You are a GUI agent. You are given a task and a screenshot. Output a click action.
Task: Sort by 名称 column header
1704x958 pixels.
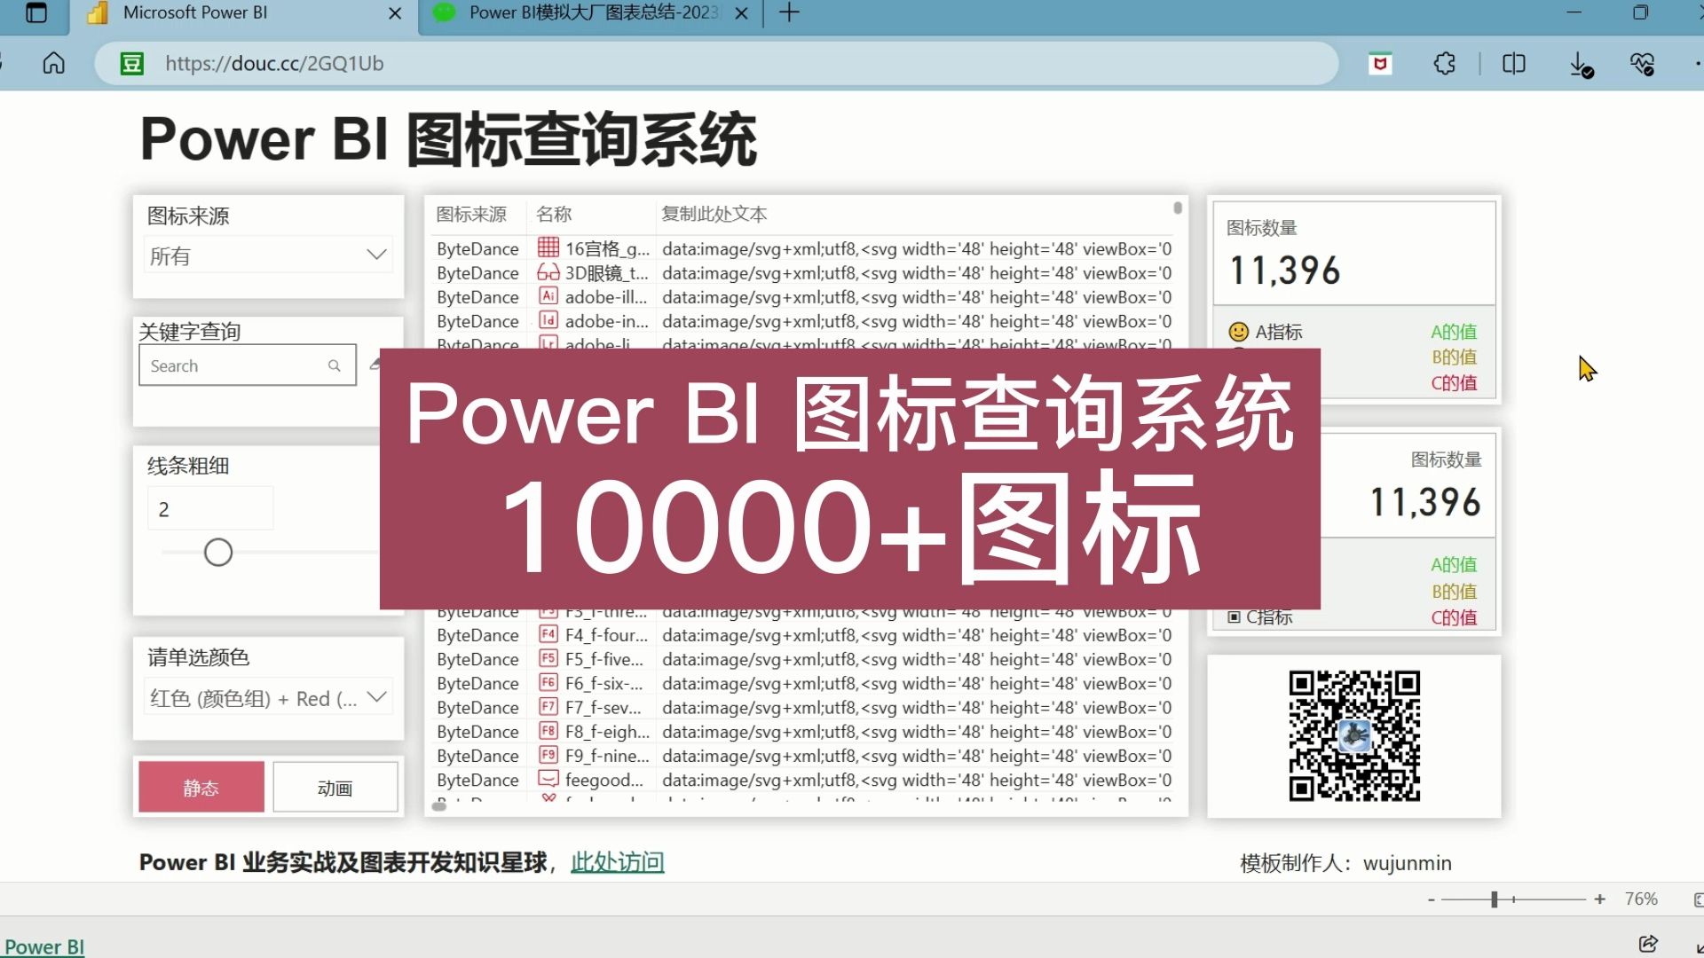(x=554, y=214)
